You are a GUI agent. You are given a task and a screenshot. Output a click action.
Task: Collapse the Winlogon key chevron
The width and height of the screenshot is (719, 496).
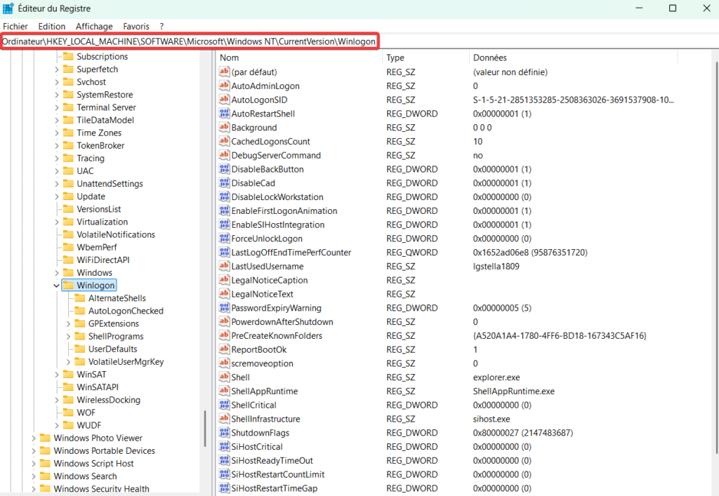[x=56, y=286]
